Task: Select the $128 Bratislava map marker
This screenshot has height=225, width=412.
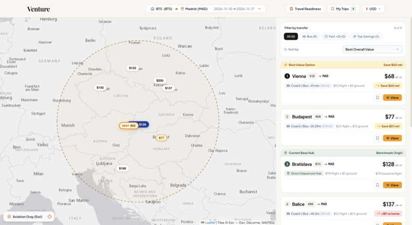Action: pyautogui.click(x=144, y=124)
